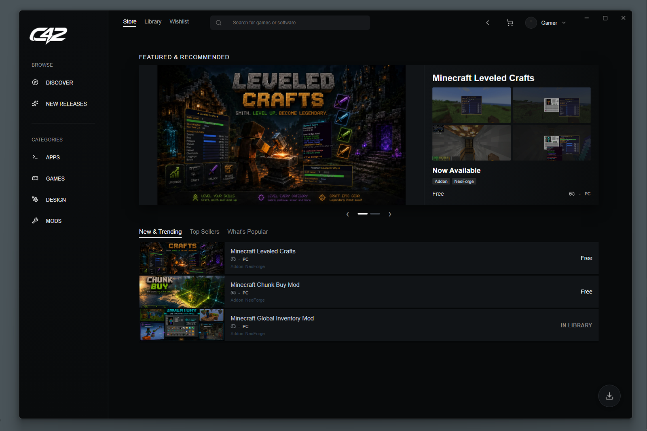Click the Minecraft Chunk Buy Mod title
This screenshot has width=647, height=431.
click(x=265, y=285)
